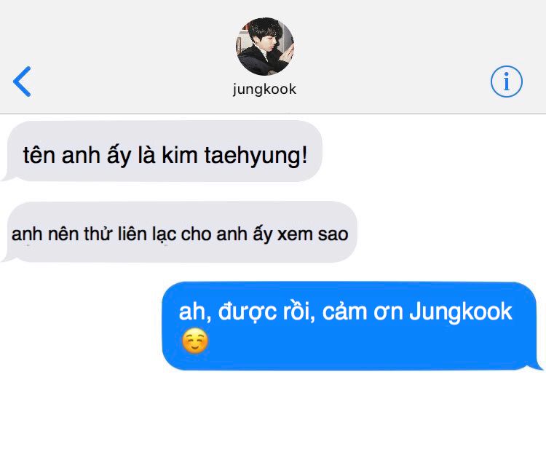This screenshot has width=546, height=460.
Task: Tap jungkook's circular profile photo
Action: click(x=265, y=47)
